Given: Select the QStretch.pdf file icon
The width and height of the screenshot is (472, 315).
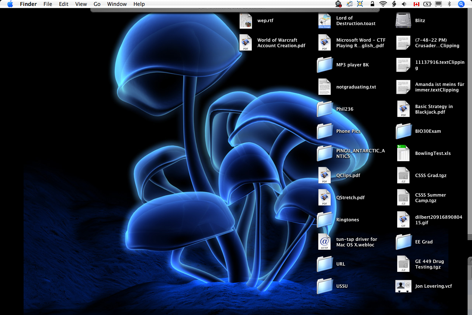Looking at the screenshot, I should [324, 198].
